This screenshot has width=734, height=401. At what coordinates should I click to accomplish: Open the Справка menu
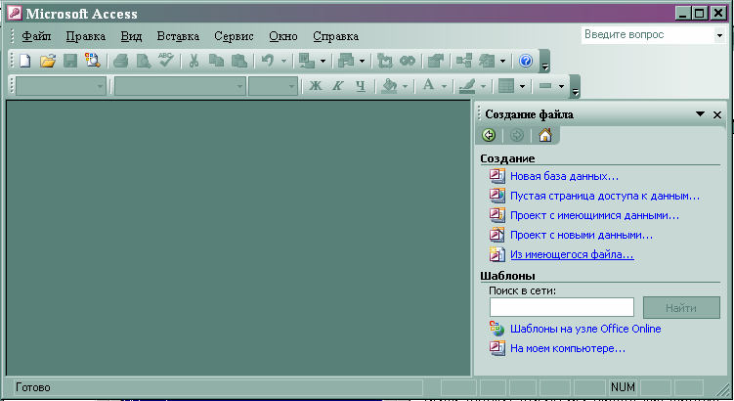335,36
